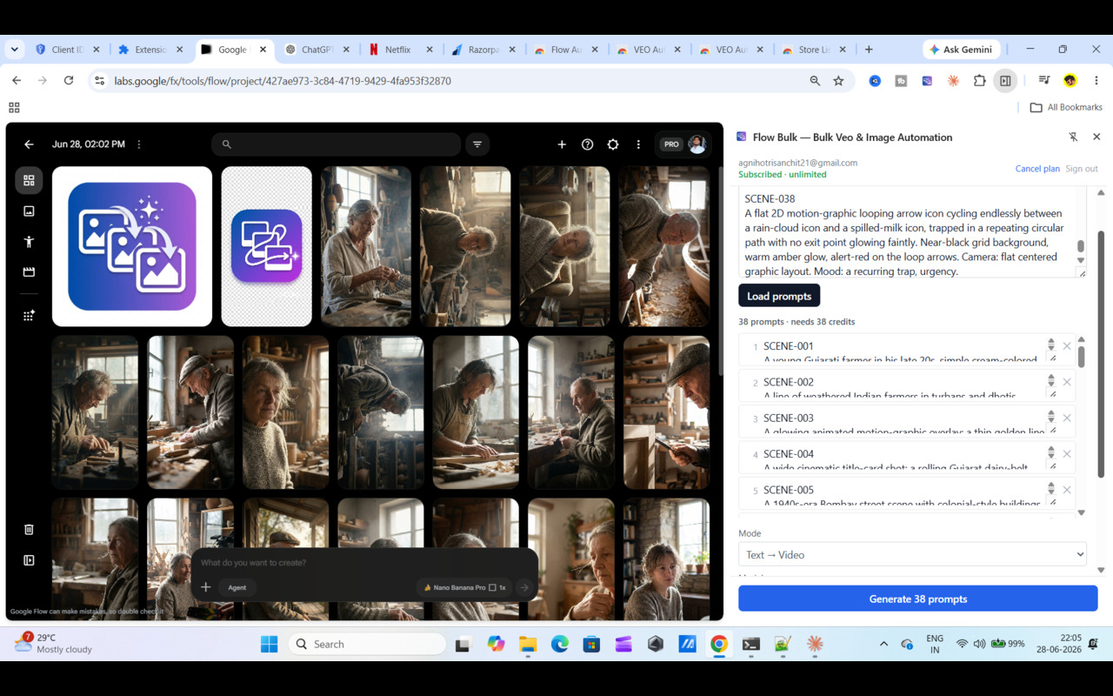Screen dimensions: 1113x696
Task: Reload the page
Action: click(69, 80)
